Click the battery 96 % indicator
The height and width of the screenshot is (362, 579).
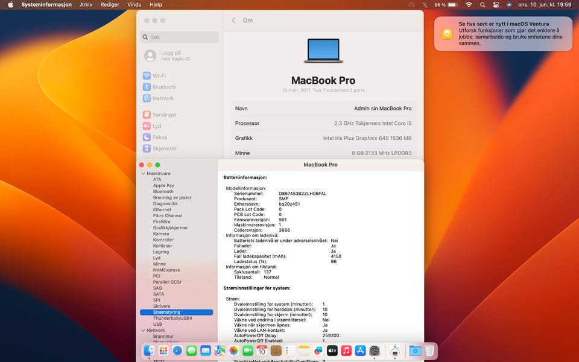[x=446, y=5]
